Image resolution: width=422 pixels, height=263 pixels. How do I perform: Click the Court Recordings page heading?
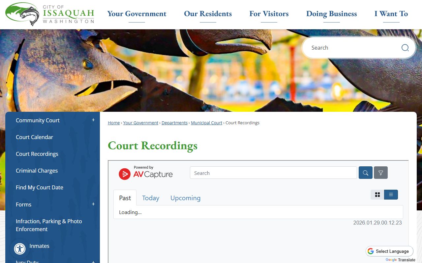[153, 145]
